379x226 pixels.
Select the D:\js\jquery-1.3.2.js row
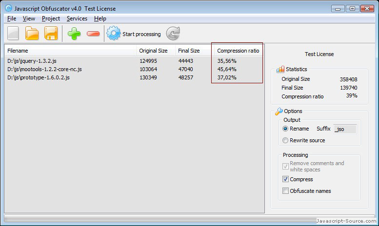click(134, 61)
